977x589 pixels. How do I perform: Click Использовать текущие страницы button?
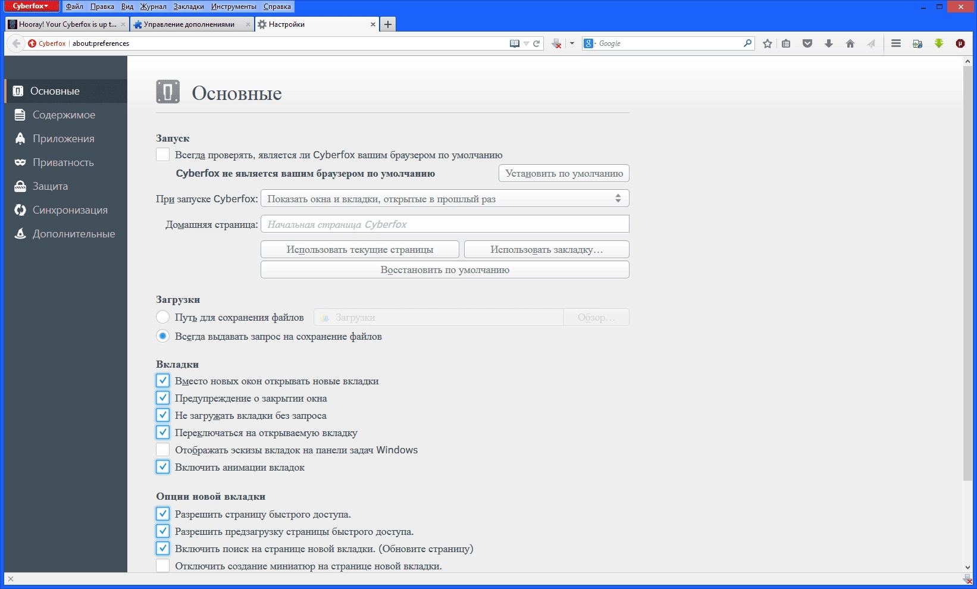coord(360,250)
